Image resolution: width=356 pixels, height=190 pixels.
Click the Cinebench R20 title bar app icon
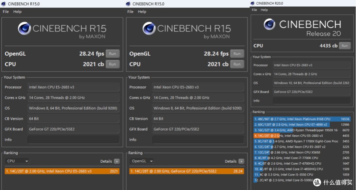[x=252, y=3]
